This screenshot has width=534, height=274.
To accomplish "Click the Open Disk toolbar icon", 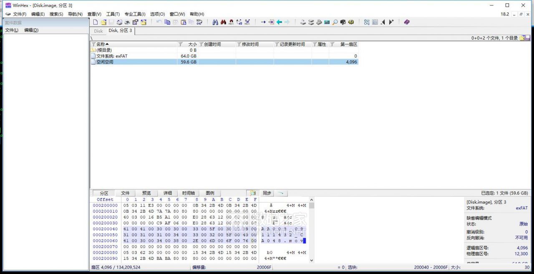I will pyautogui.click(x=303, y=22).
